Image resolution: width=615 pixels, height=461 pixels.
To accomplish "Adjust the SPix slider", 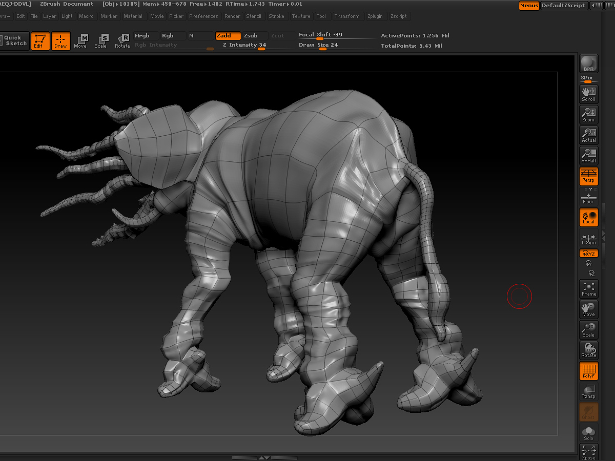I will click(x=589, y=79).
